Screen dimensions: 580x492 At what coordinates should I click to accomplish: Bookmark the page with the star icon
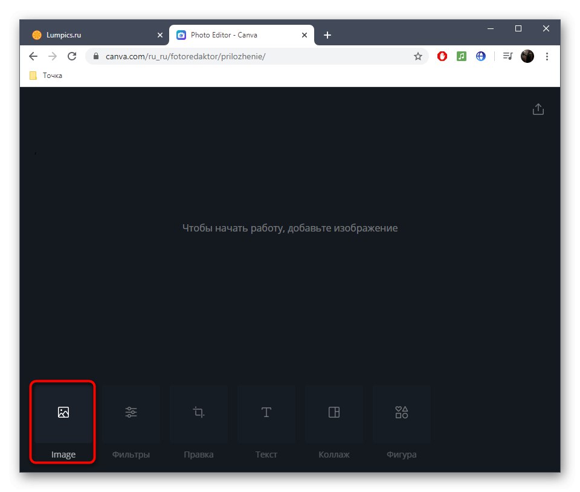(418, 56)
